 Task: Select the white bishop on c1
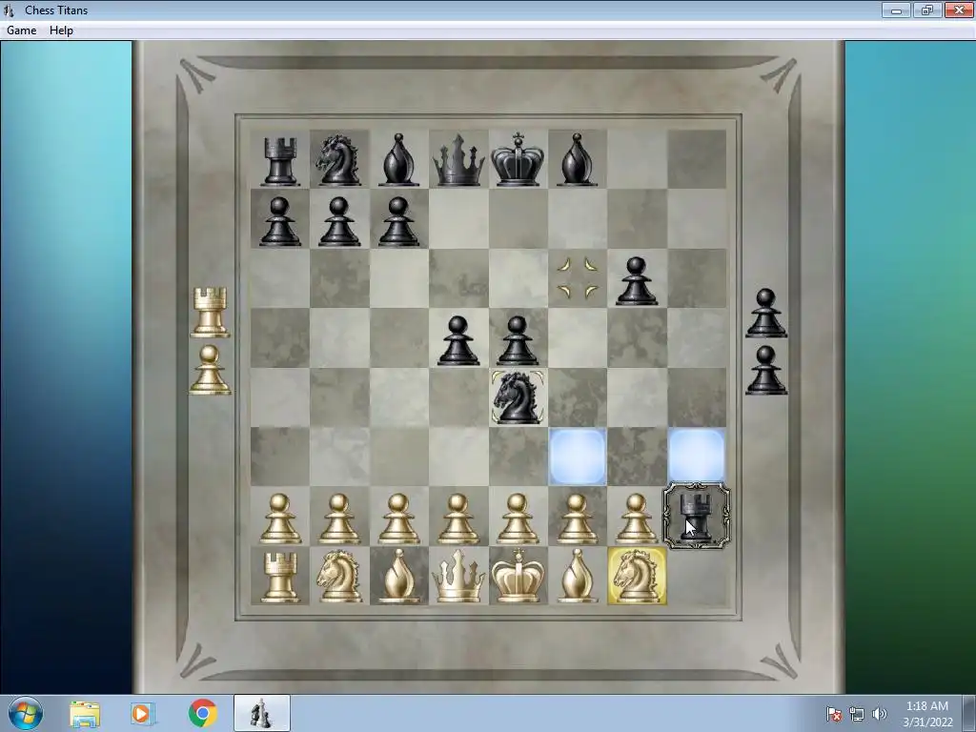(x=398, y=577)
